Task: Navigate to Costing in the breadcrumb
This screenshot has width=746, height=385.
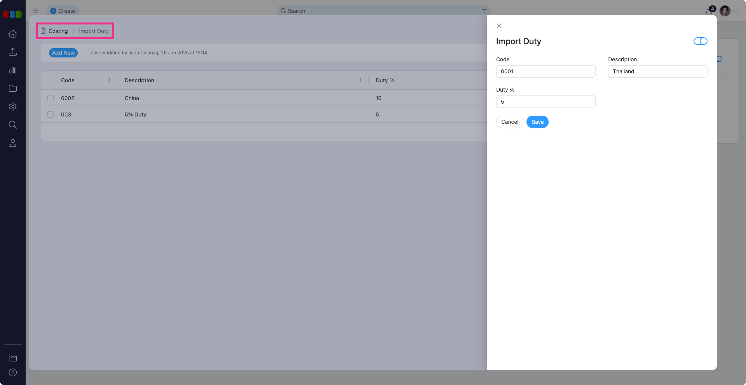Action: coord(58,31)
